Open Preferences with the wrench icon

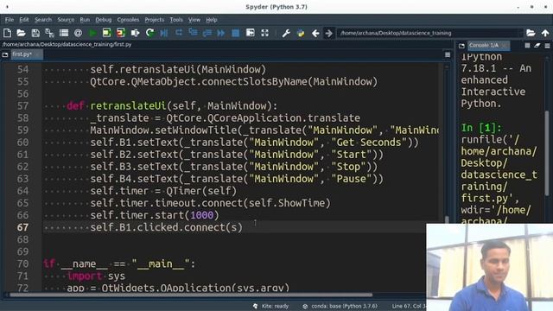[286, 33]
